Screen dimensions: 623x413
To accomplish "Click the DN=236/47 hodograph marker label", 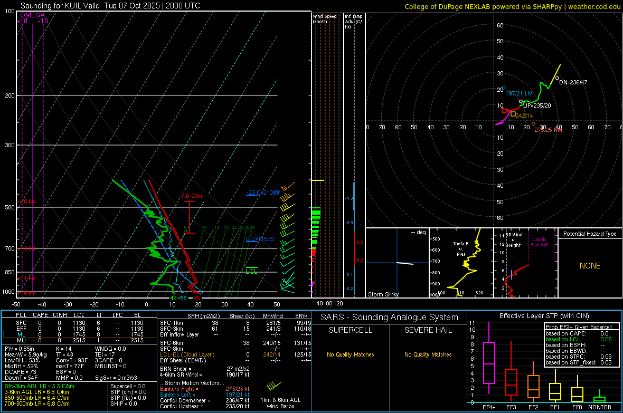I will (x=573, y=83).
